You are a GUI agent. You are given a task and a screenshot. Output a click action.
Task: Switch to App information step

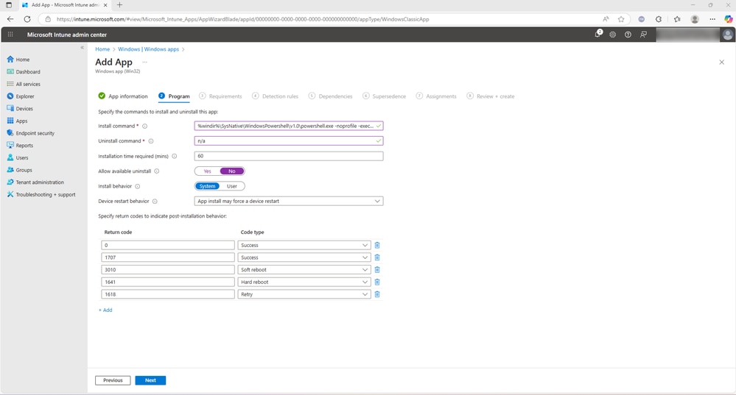(123, 96)
